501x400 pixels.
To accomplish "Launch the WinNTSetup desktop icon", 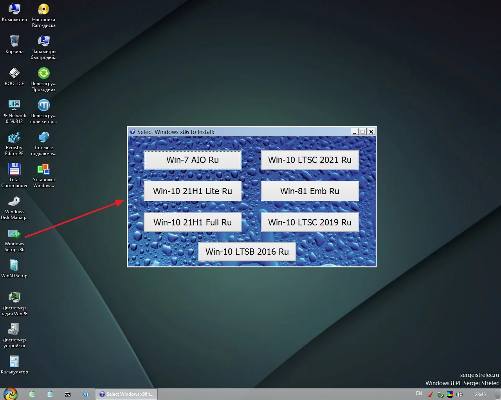I will coord(14,269).
